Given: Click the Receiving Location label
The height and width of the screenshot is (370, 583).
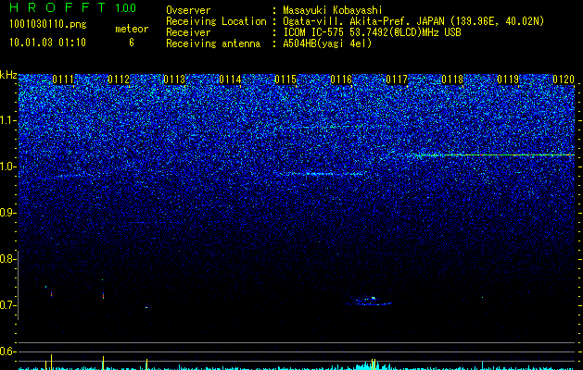Looking at the screenshot, I should click(216, 21).
